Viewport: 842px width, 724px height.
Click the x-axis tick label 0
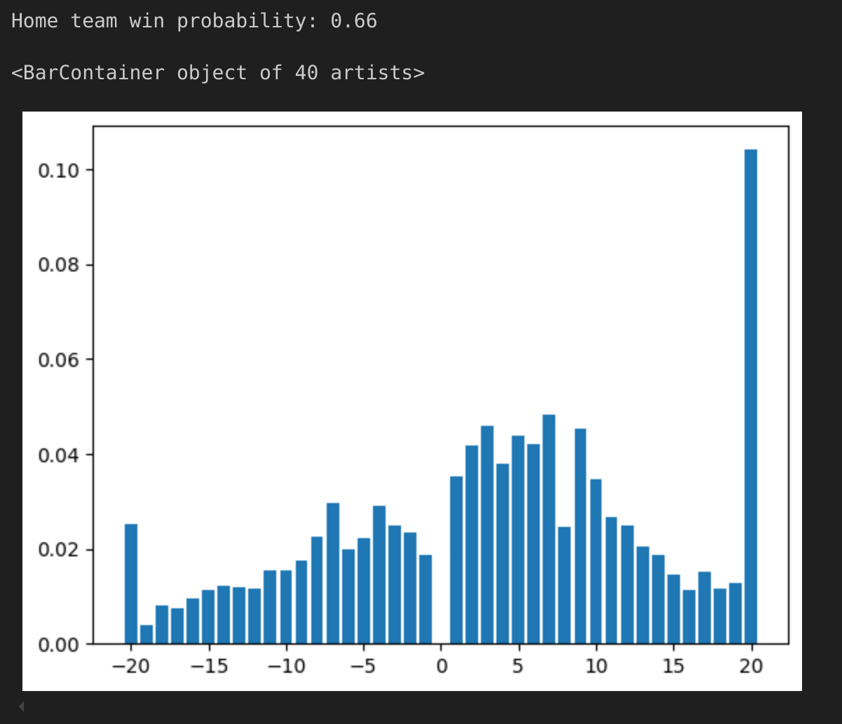pyautogui.click(x=441, y=666)
